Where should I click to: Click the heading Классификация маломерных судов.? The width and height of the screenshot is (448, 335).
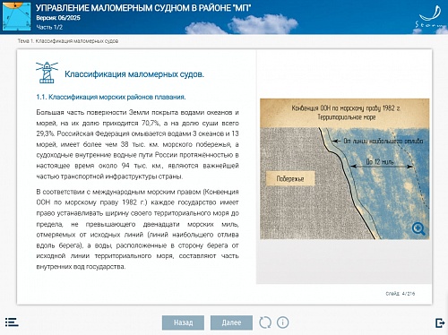pyautogui.click(x=134, y=74)
